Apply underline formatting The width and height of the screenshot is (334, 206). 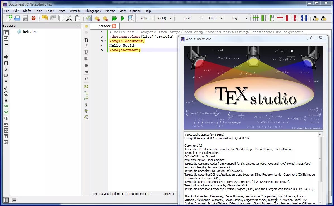86,52
